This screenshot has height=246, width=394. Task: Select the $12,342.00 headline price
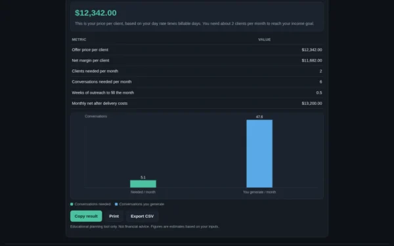[96, 13]
